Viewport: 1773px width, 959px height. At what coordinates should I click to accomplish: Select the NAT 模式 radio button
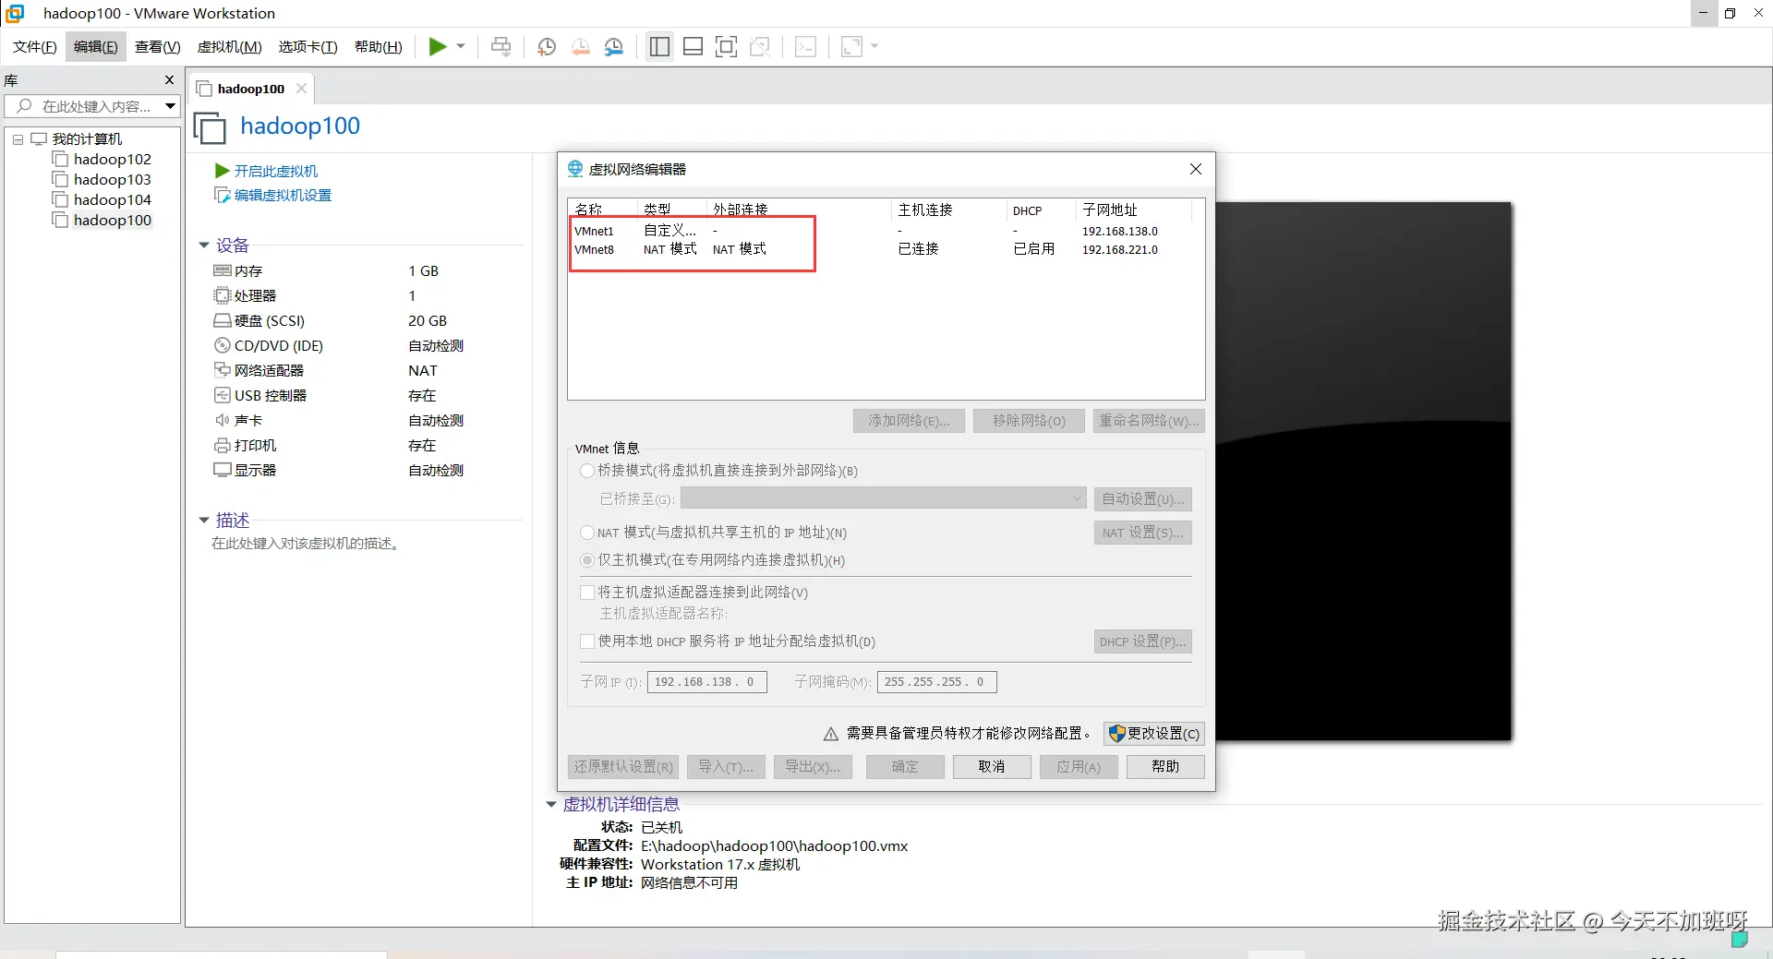tap(587, 533)
